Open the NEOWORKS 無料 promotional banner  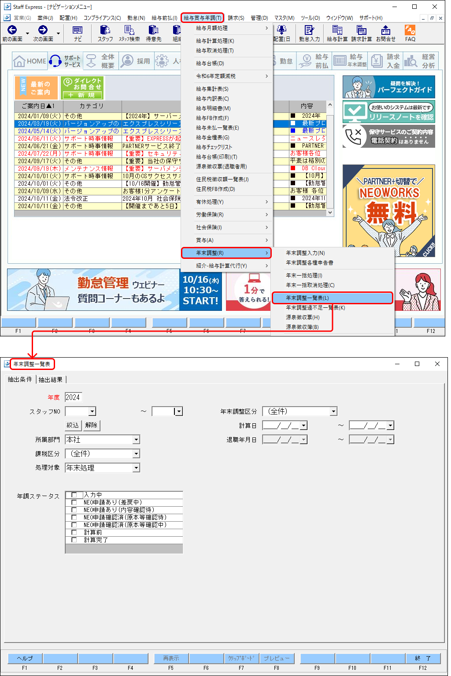point(389,211)
